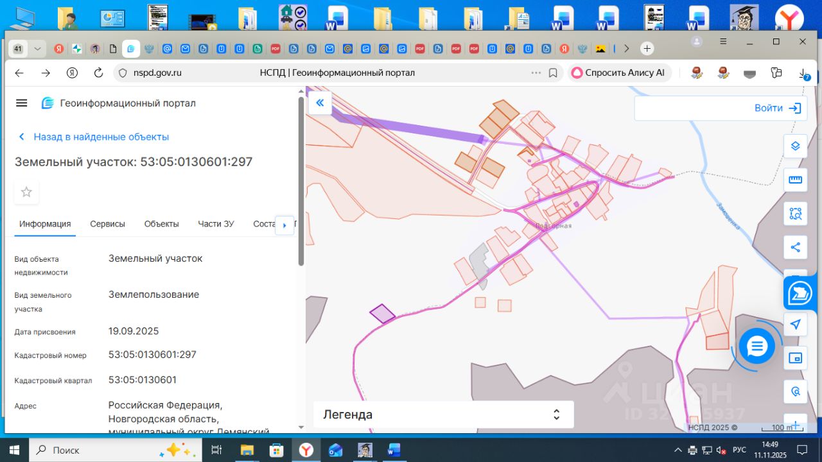
Task: Click the Windows Start button
Action: click(x=14, y=450)
